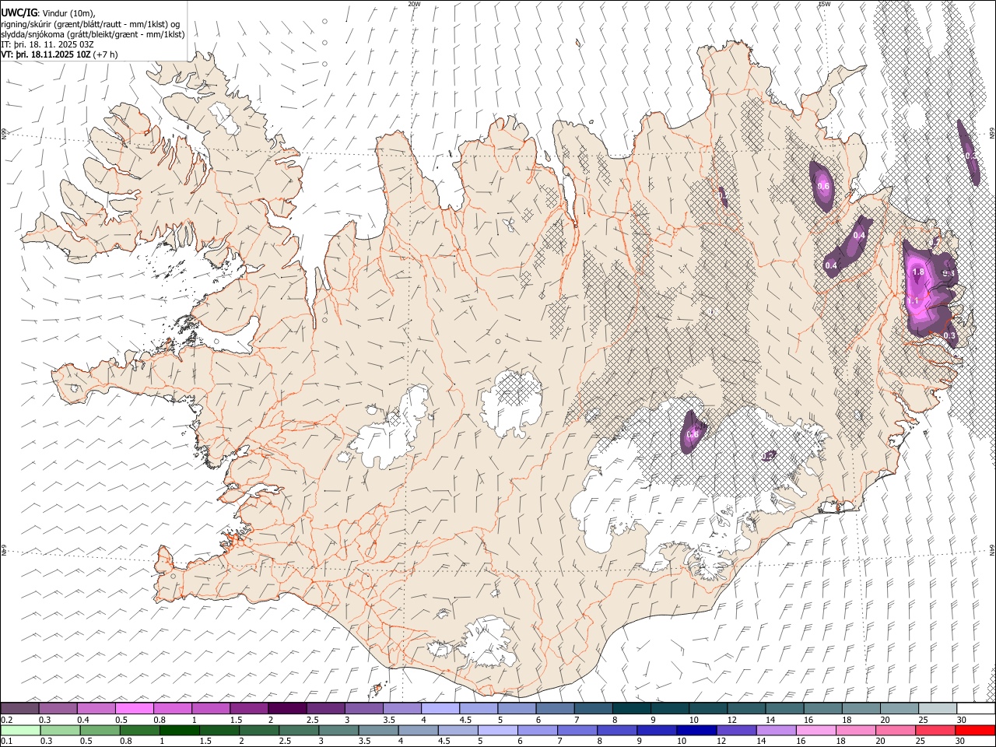
Task: Pick the rain-scale swatch labeled 4
Action: [418, 730]
